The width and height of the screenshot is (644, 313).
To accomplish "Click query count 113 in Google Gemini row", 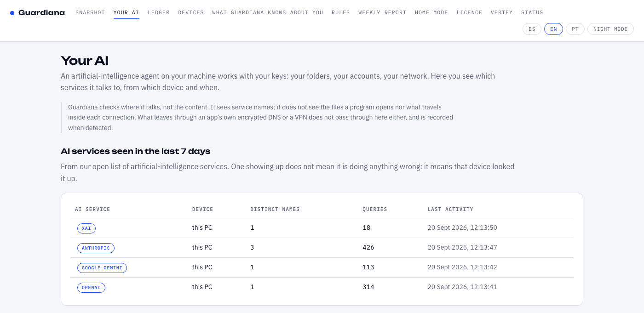I will pos(368,267).
